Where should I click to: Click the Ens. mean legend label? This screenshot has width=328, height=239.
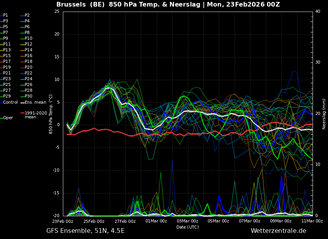[36, 103]
